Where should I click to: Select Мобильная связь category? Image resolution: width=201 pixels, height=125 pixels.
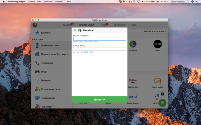(x=52, y=45)
